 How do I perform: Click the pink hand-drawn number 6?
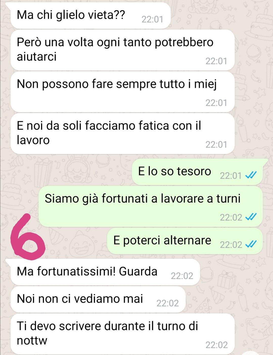click(27, 237)
